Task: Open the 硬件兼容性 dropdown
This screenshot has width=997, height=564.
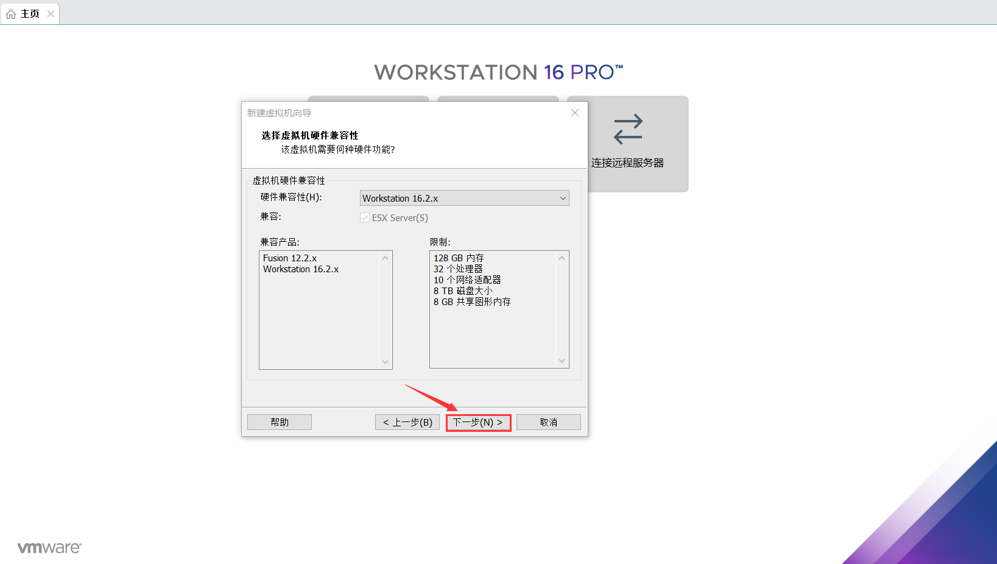Action: [464, 198]
